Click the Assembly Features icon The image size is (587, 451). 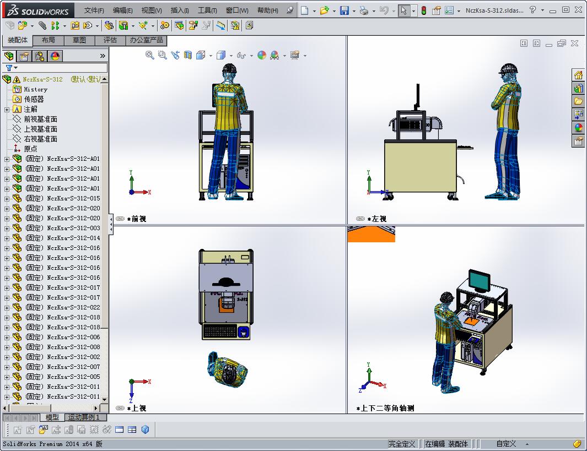(123, 25)
